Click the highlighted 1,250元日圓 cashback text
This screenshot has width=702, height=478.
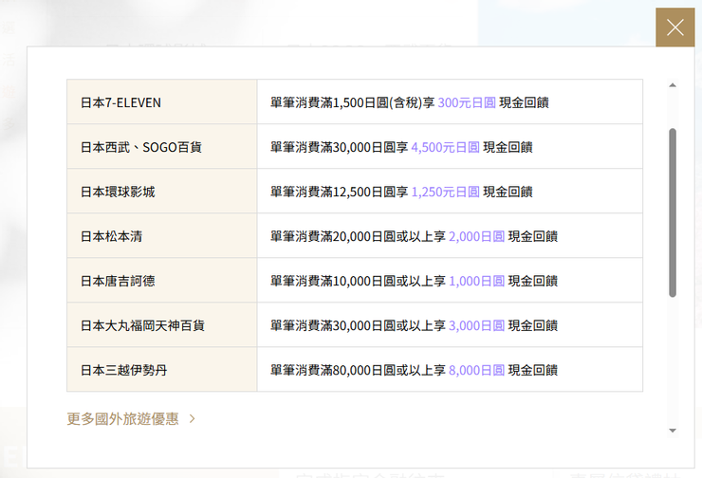coord(445,192)
